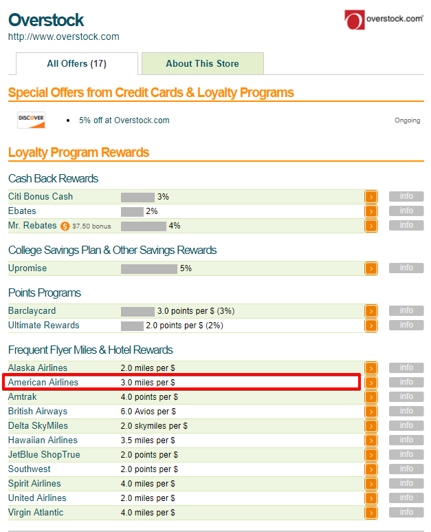This screenshot has height=532, width=431.
Task: Click the info button for Ebates
Action: [x=406, y=211]
